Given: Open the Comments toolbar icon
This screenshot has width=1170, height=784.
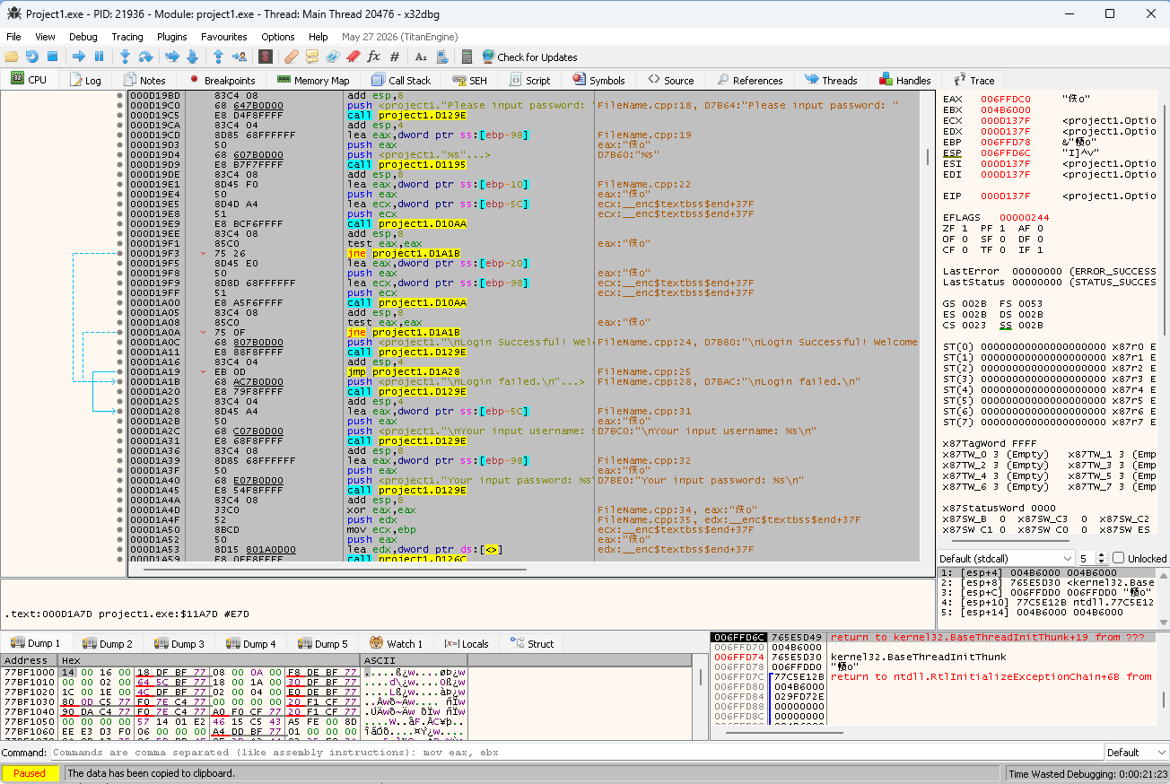Looking at the screenshot, I should coord(311,57).
